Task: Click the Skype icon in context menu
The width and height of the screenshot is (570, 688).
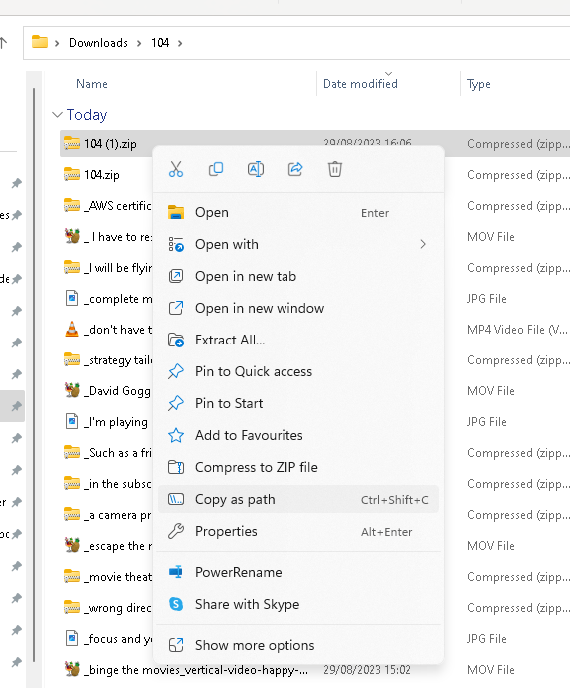Action: coord(176,605)
